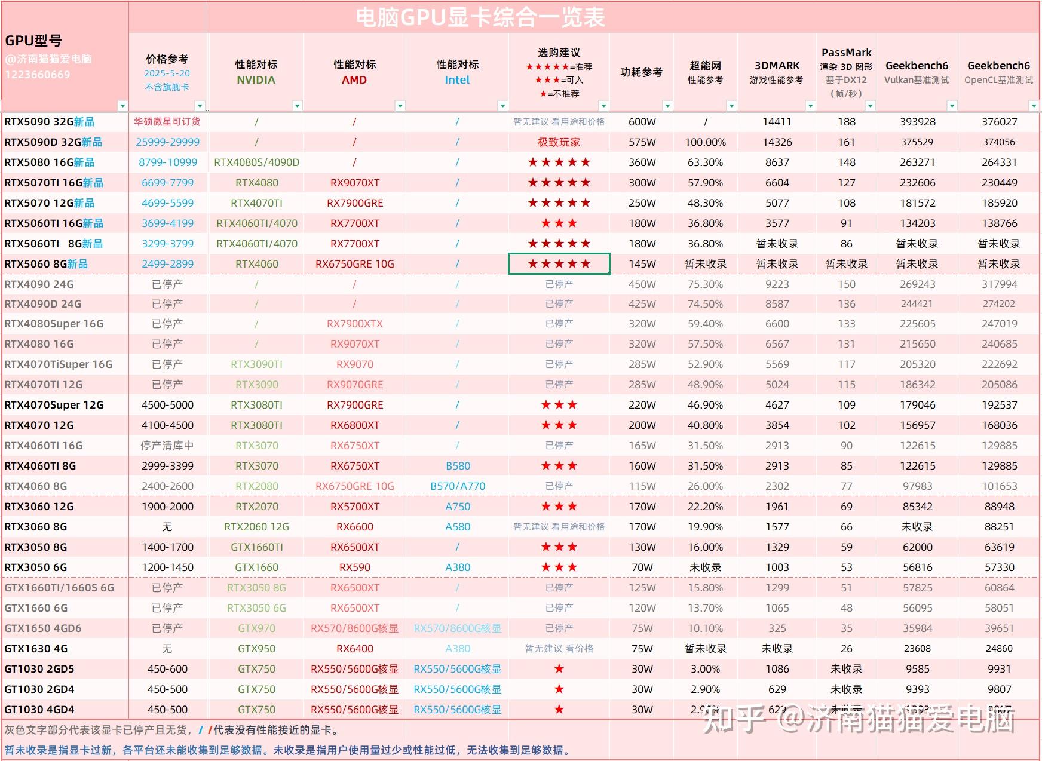Click the 停产清库中 cell
The height and width of the screenshot is (761, 1042).
tap(167, 446)
